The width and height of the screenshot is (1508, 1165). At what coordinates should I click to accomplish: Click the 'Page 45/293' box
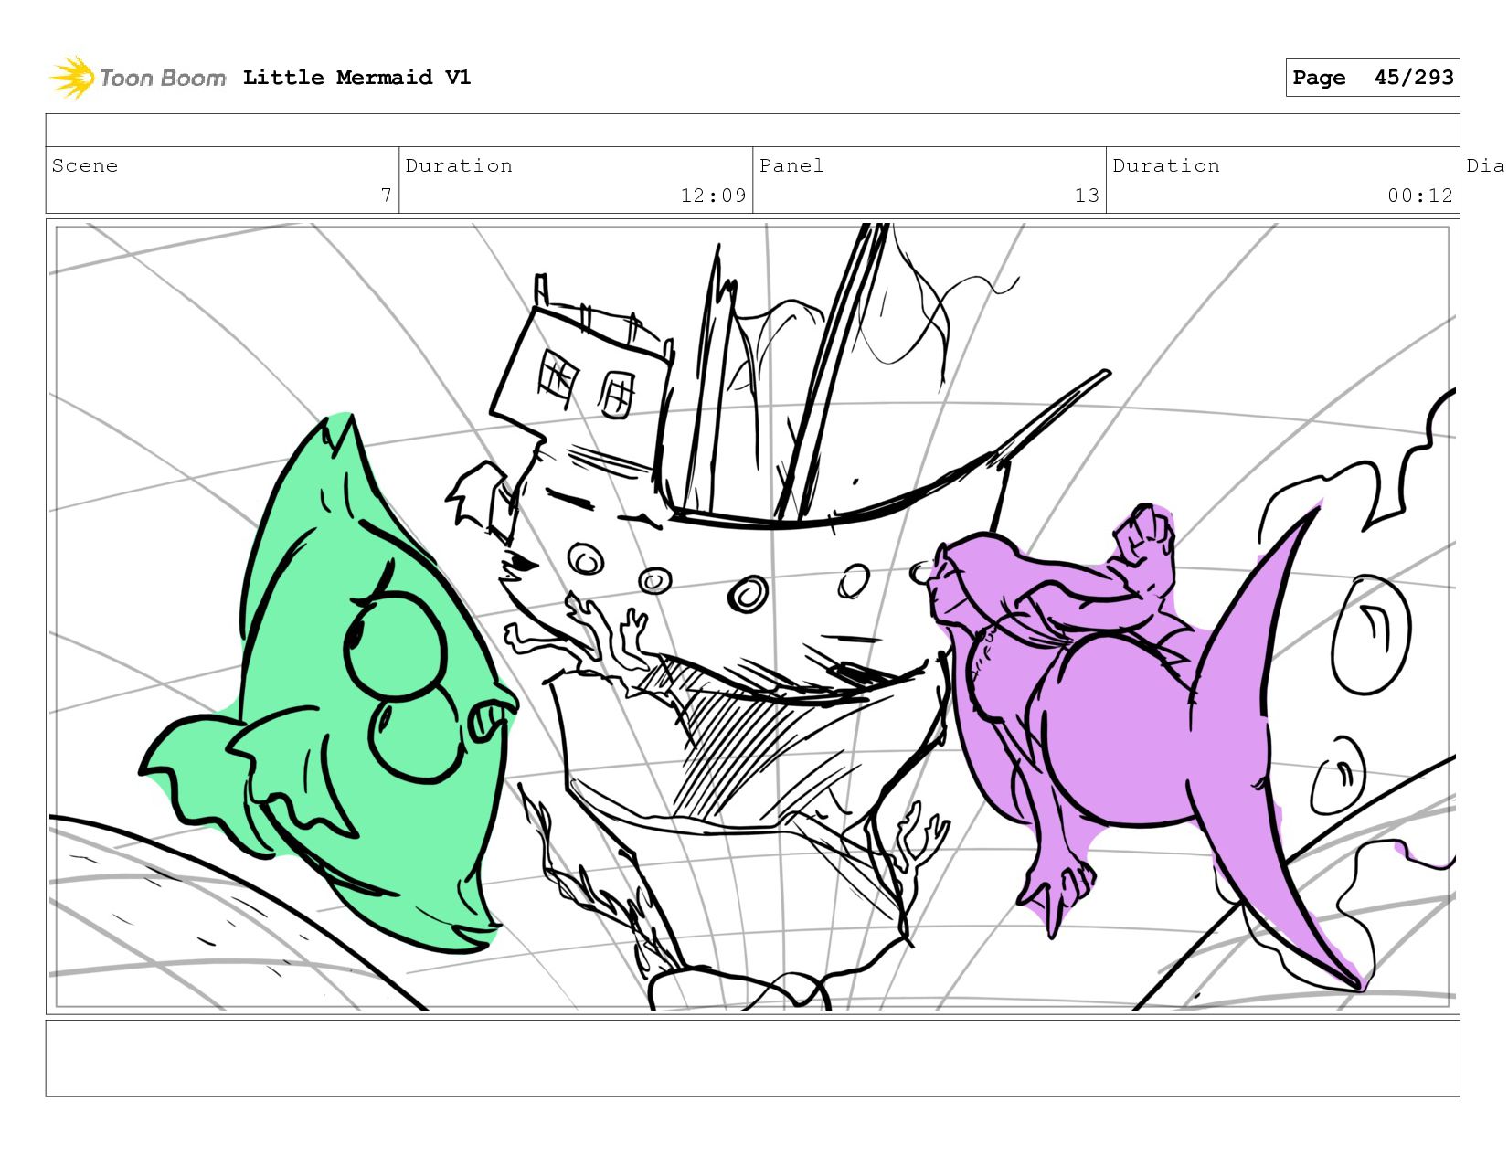click(1373, 78)
